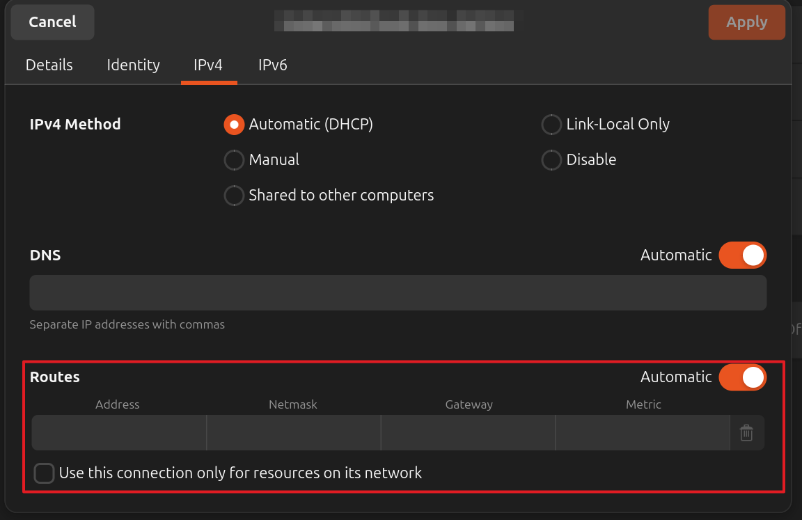
Task: Select Automatic (DHCP) IPv4 method
Action: (x=234, y=125)
